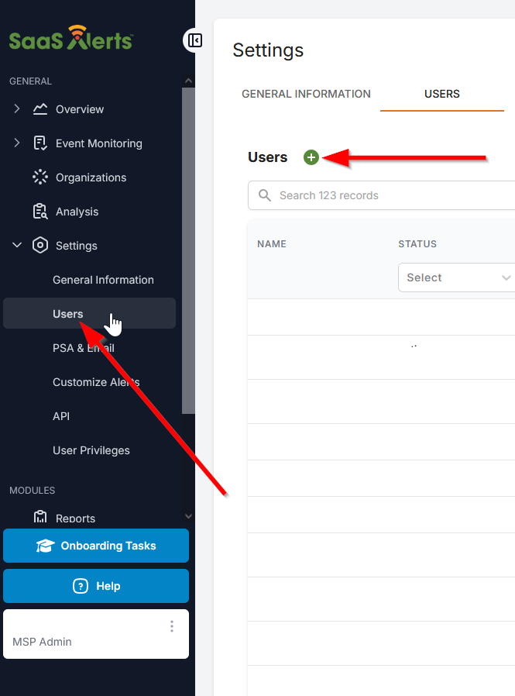Viewport: 515px width, 696px height.
Task: Click the green add user plus icon
Action: [311, 157]
